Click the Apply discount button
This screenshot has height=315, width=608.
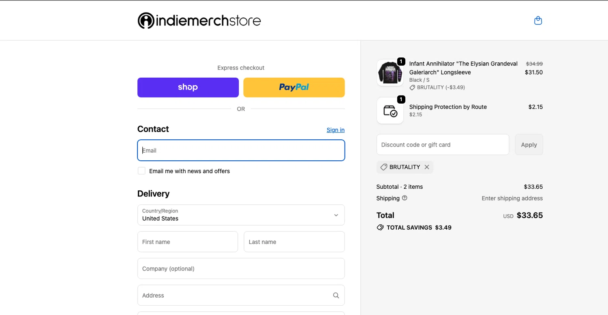coord(529,145)
